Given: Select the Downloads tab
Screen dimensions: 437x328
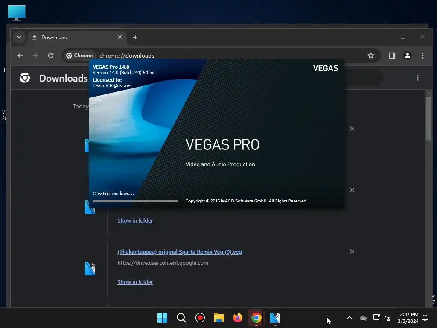Looking at the screenshot, I should (77, 38).
